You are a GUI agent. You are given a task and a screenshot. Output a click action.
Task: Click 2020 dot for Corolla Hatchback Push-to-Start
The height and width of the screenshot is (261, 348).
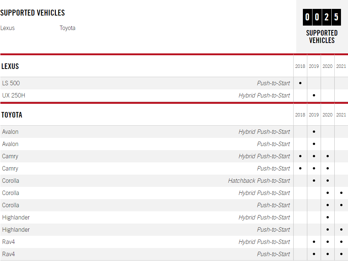328,181
